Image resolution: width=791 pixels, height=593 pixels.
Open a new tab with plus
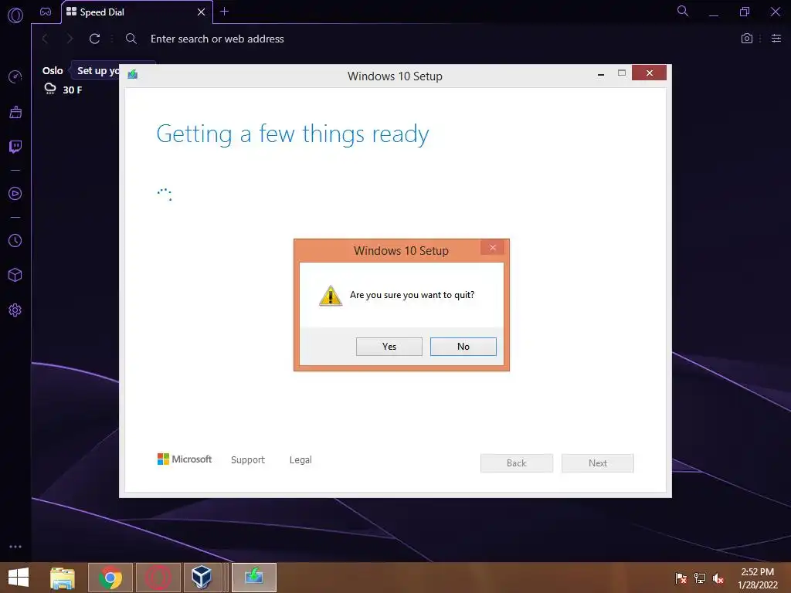(225, 11)
